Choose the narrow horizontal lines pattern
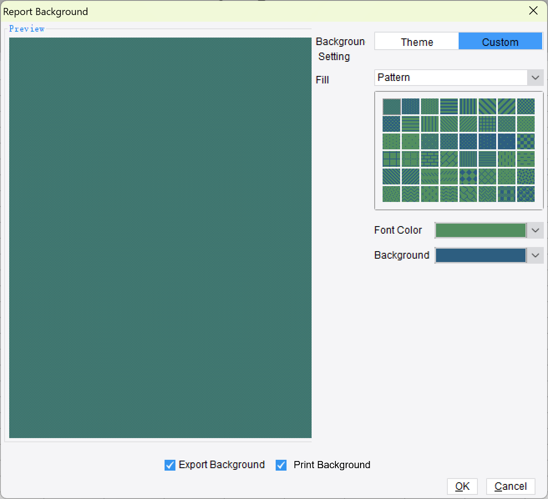 [x=487, y=159]
